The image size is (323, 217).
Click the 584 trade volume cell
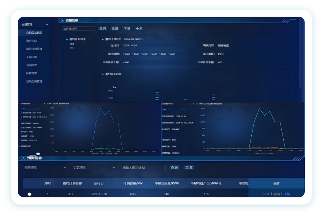167,194
